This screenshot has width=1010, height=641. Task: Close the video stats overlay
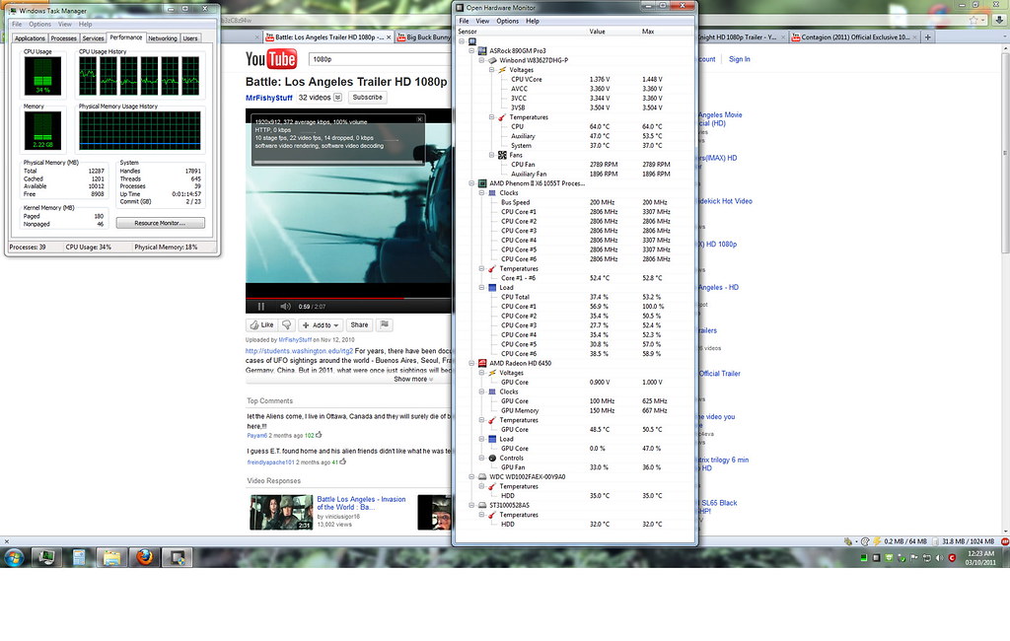point(419,119)
